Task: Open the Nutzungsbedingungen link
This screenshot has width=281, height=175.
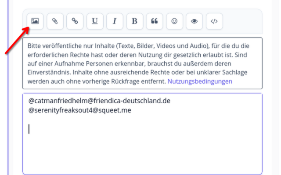Action: coord(200,81)
